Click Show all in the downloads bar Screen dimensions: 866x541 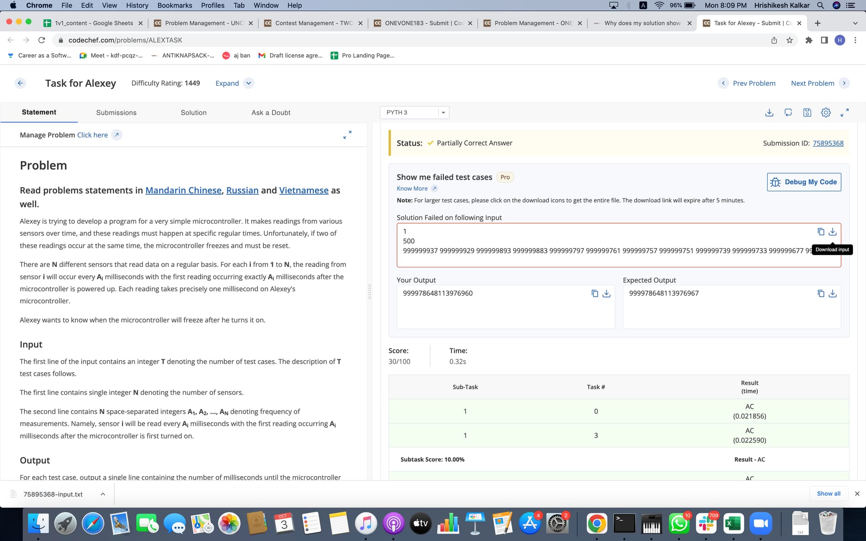828,493
